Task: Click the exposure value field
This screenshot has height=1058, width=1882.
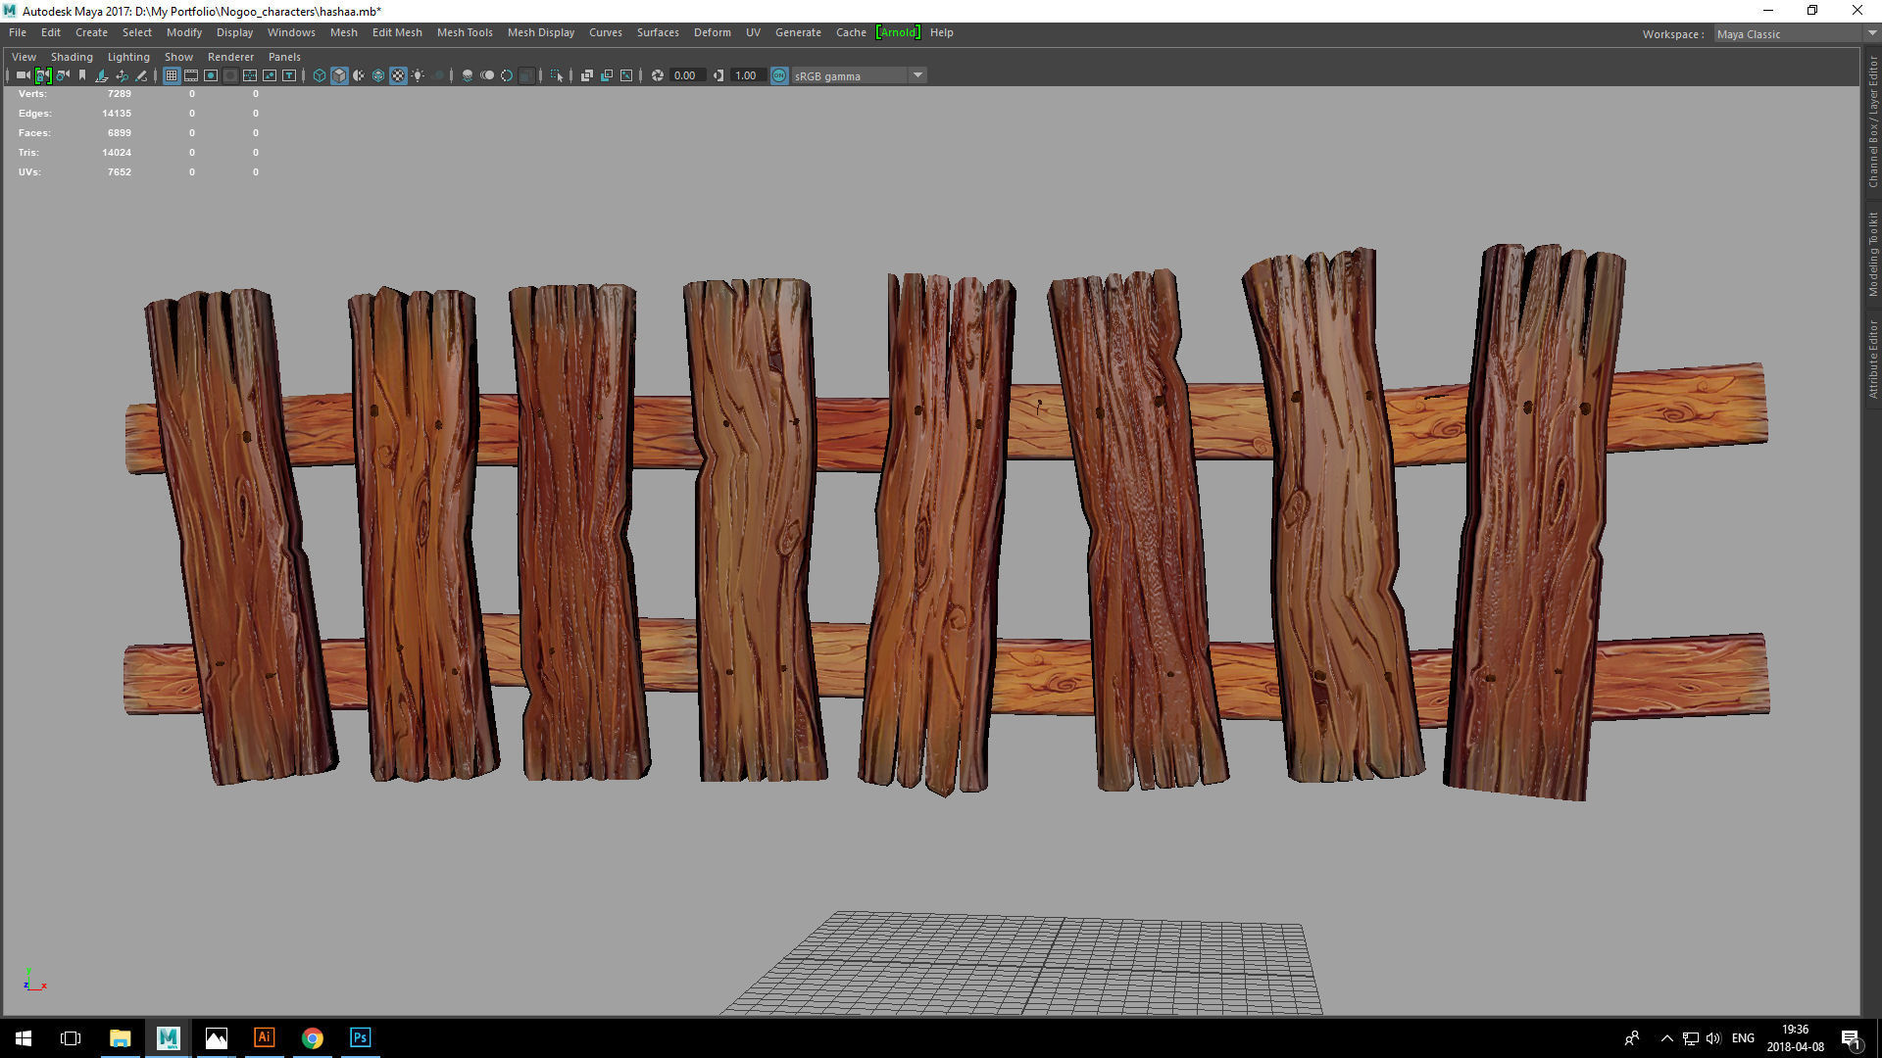Action: pos(686,75)
